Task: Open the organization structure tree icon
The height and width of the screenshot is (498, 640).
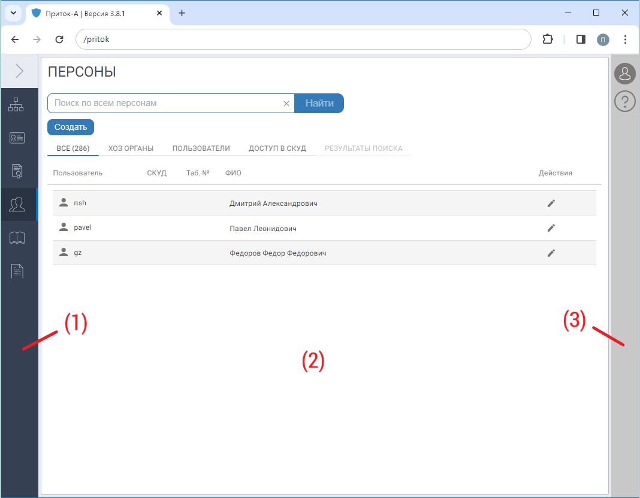Action: coord(16,104)
